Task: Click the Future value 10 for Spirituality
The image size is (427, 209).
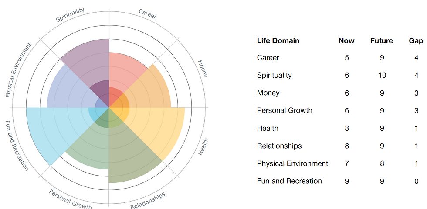Action: (382, 75)
